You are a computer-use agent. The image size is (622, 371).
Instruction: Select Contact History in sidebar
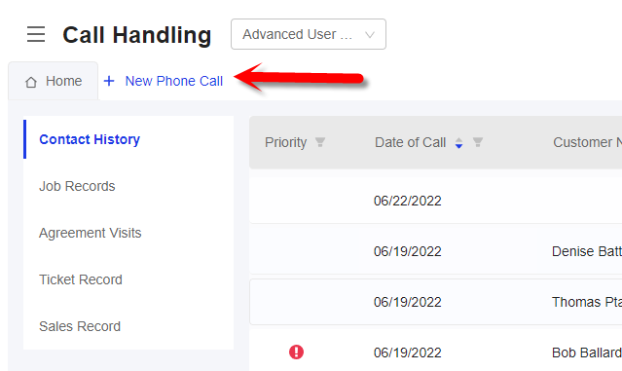pos(90,139)
